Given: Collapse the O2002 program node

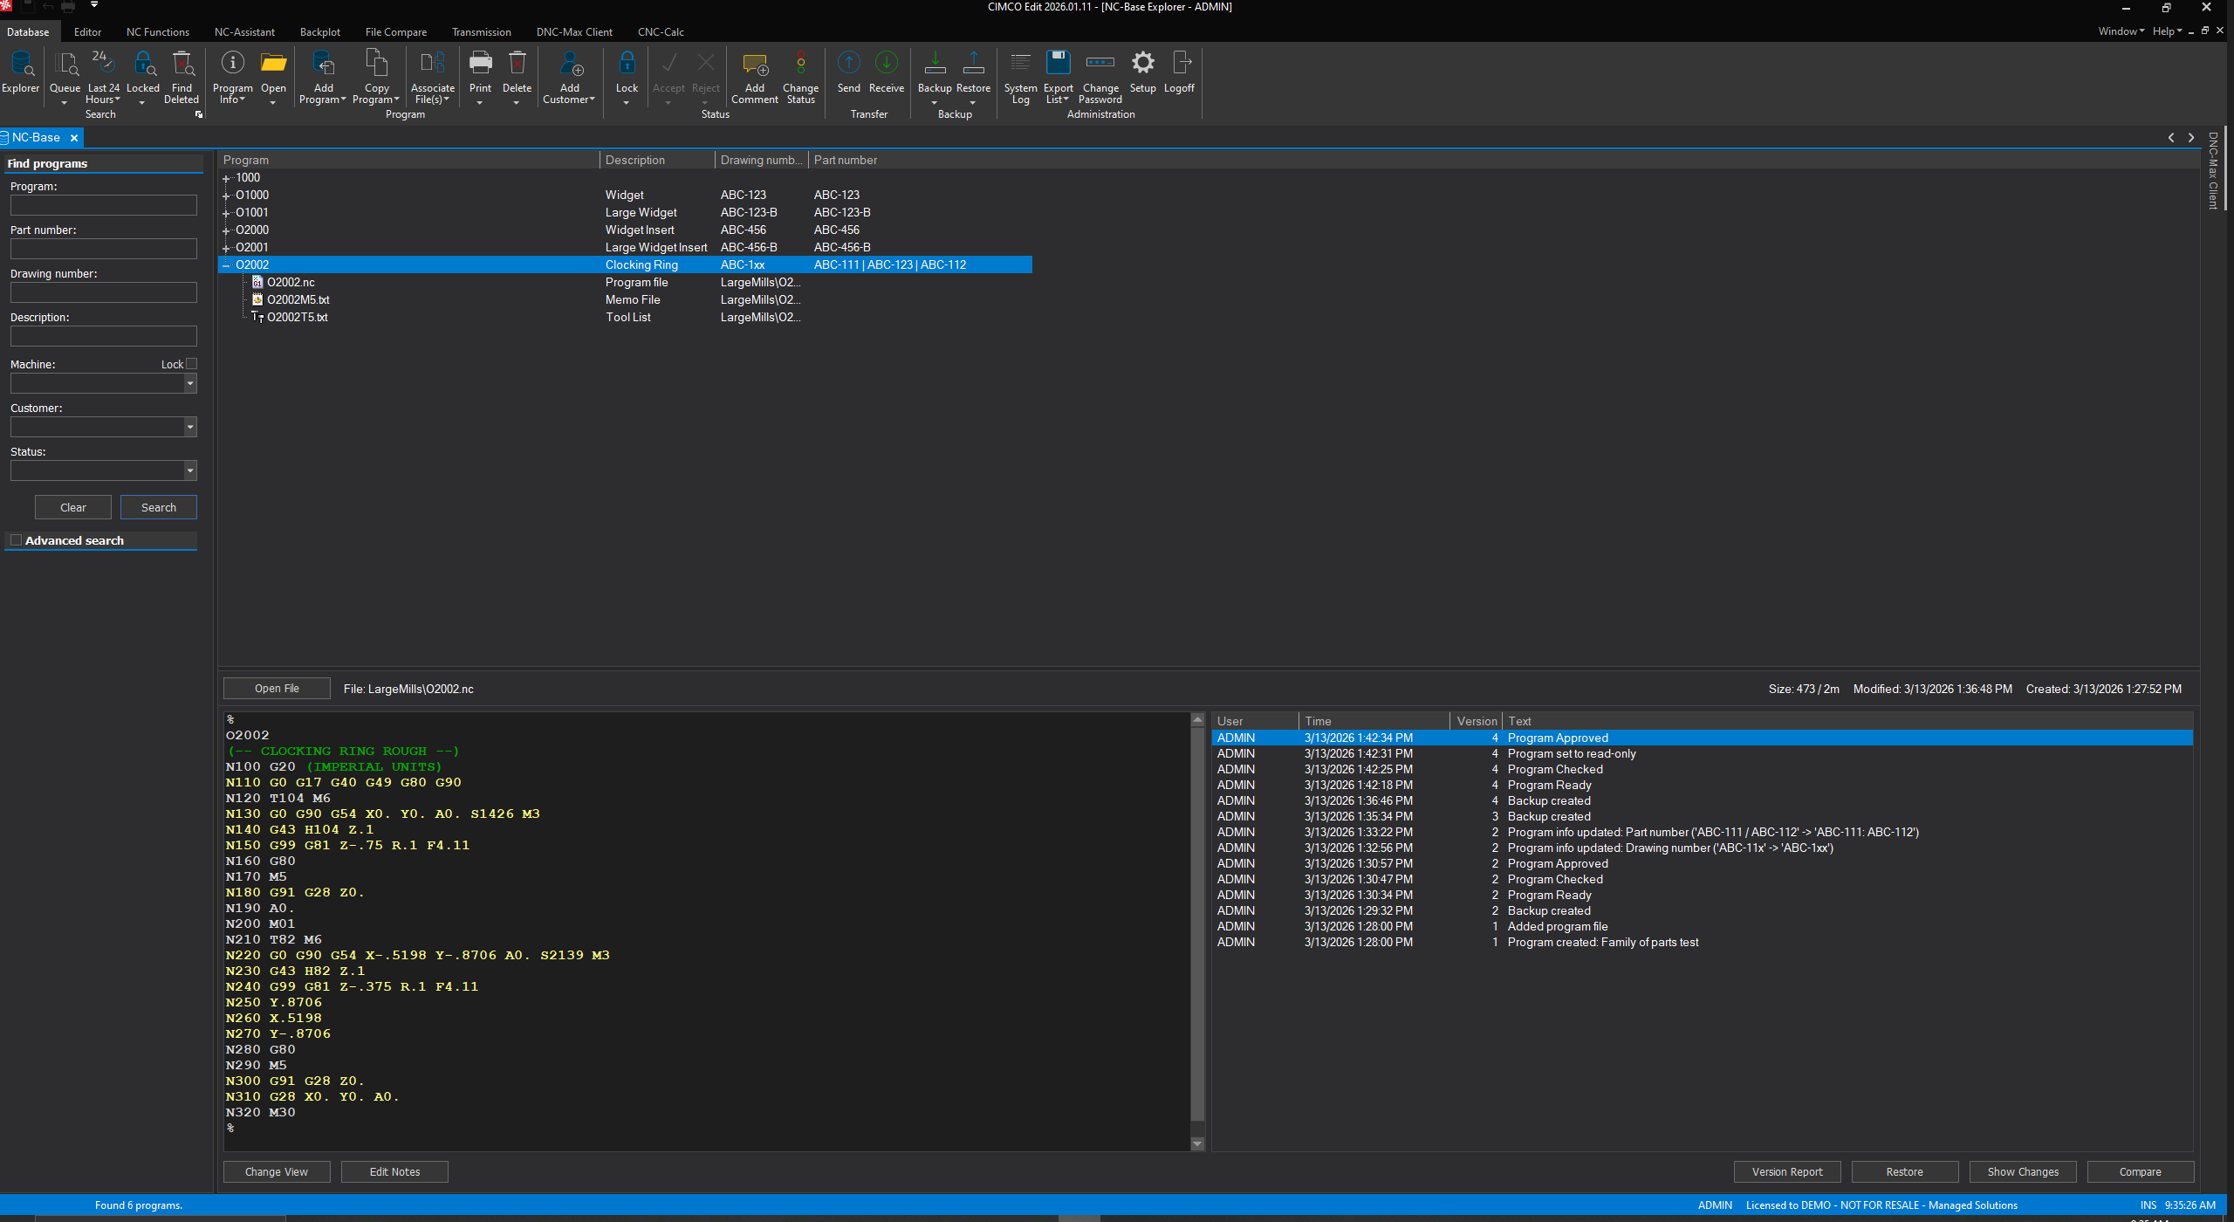Looking at the screenshot, I should pos(226,264).
